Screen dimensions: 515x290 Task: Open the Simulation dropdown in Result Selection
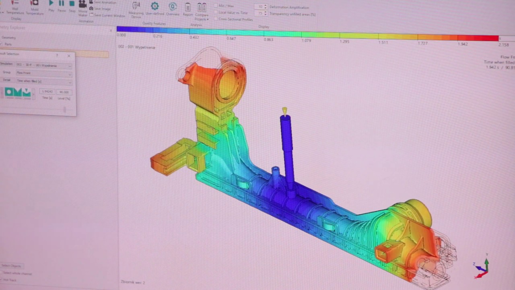click(43, 65)
